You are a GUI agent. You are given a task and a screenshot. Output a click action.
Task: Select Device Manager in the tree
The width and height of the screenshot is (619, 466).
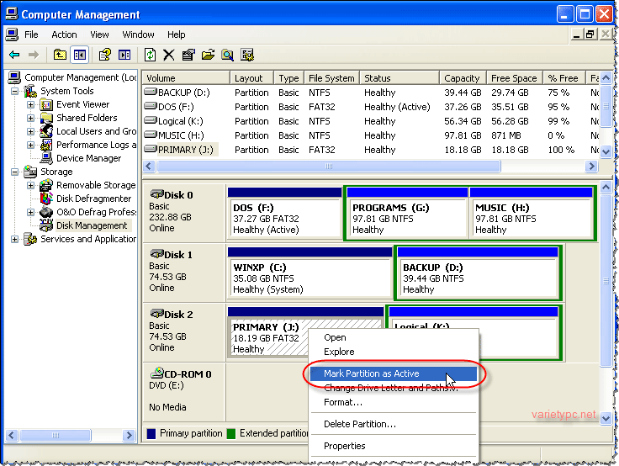click(88, 158)
